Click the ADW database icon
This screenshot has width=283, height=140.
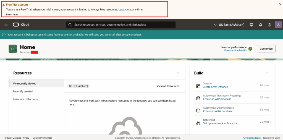point(198,110)
